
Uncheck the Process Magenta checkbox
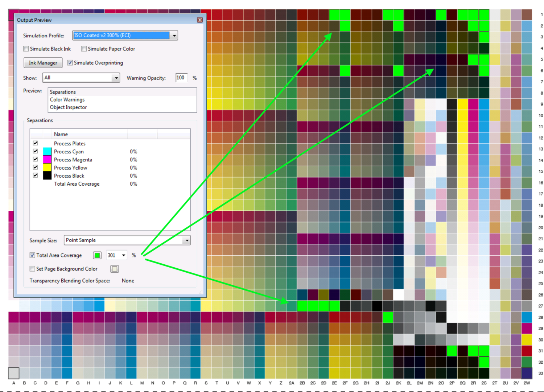pos(35,159)
